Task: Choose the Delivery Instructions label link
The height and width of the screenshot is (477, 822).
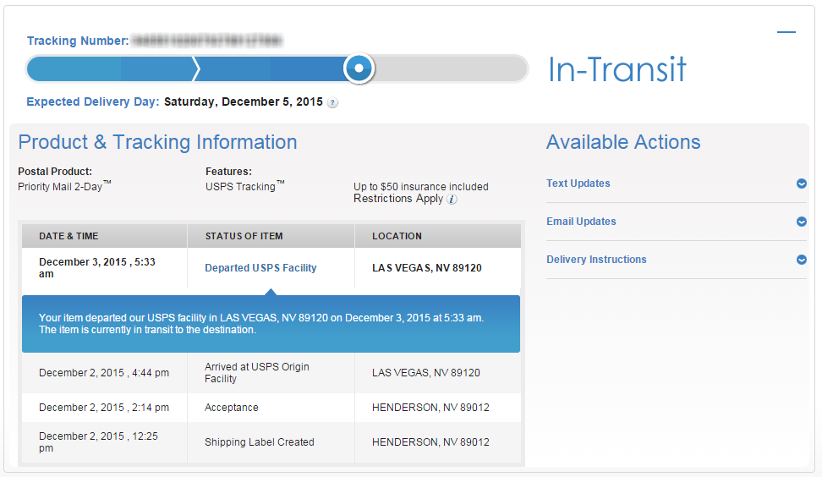Action: click(596, 260)
